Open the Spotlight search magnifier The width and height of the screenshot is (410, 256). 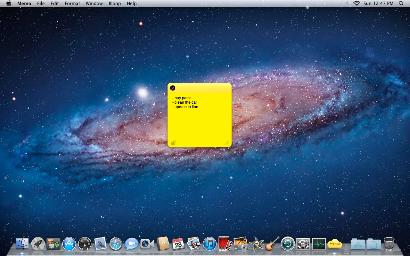401,4
